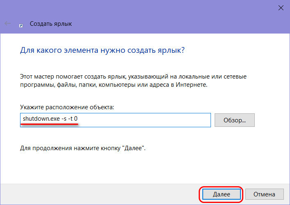Open the Обзор... file browser
Screen dimensions: 290x205
(x=235, y=120)
